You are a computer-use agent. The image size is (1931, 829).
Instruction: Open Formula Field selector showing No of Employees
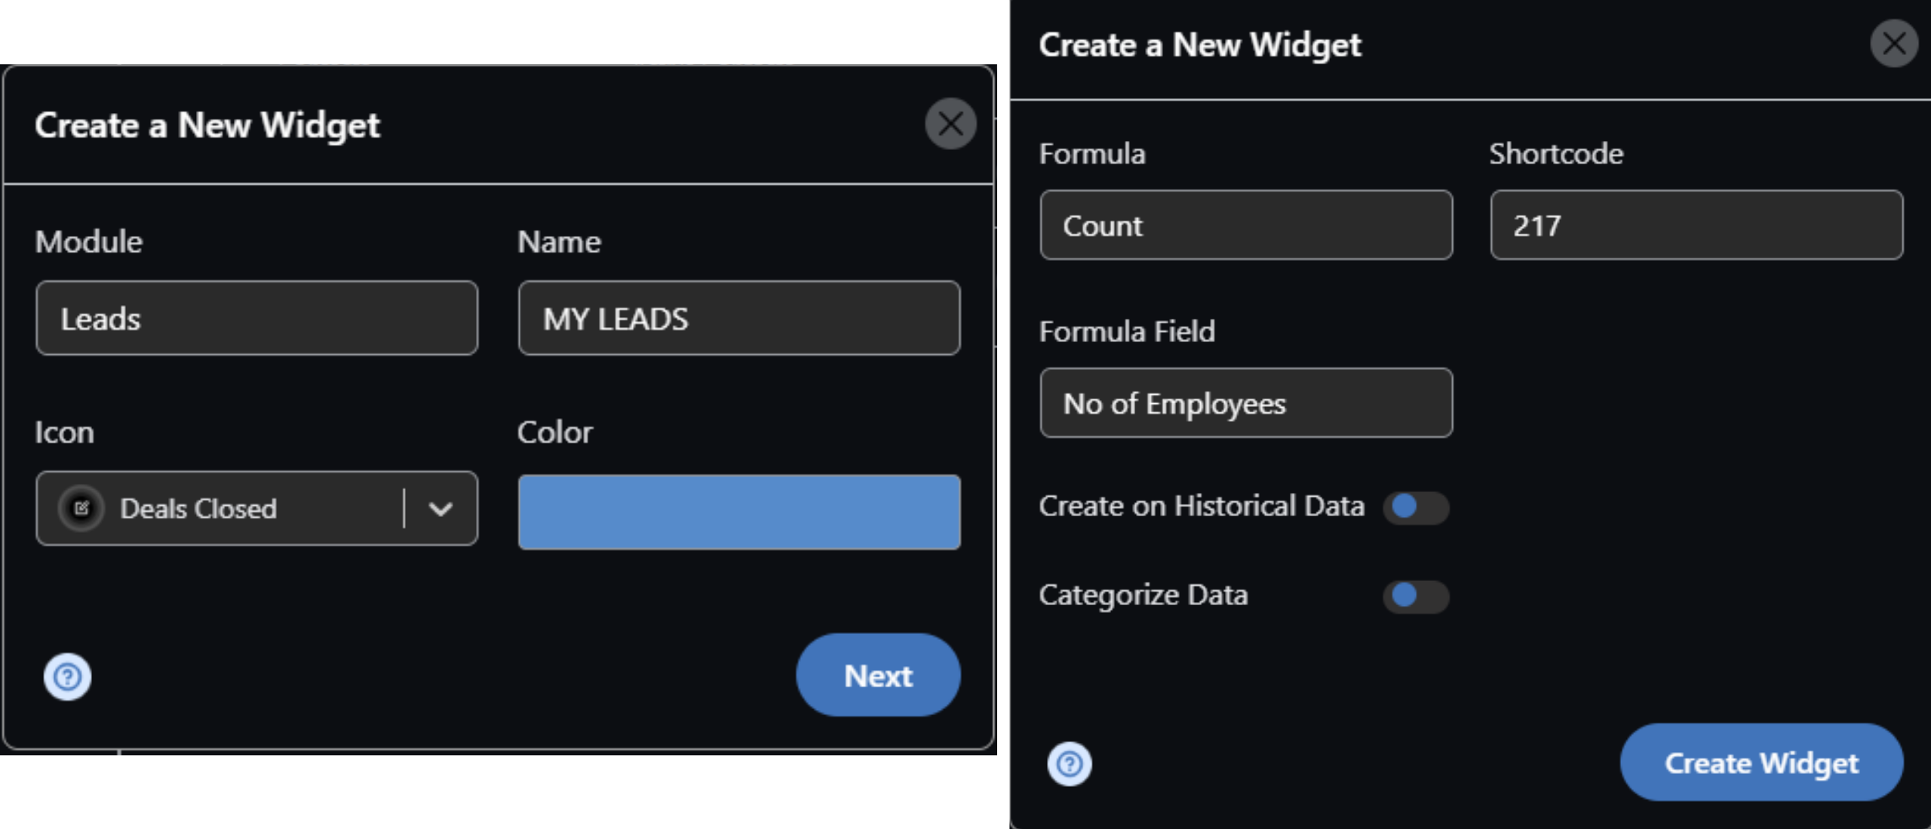[x=1246, y=403]
